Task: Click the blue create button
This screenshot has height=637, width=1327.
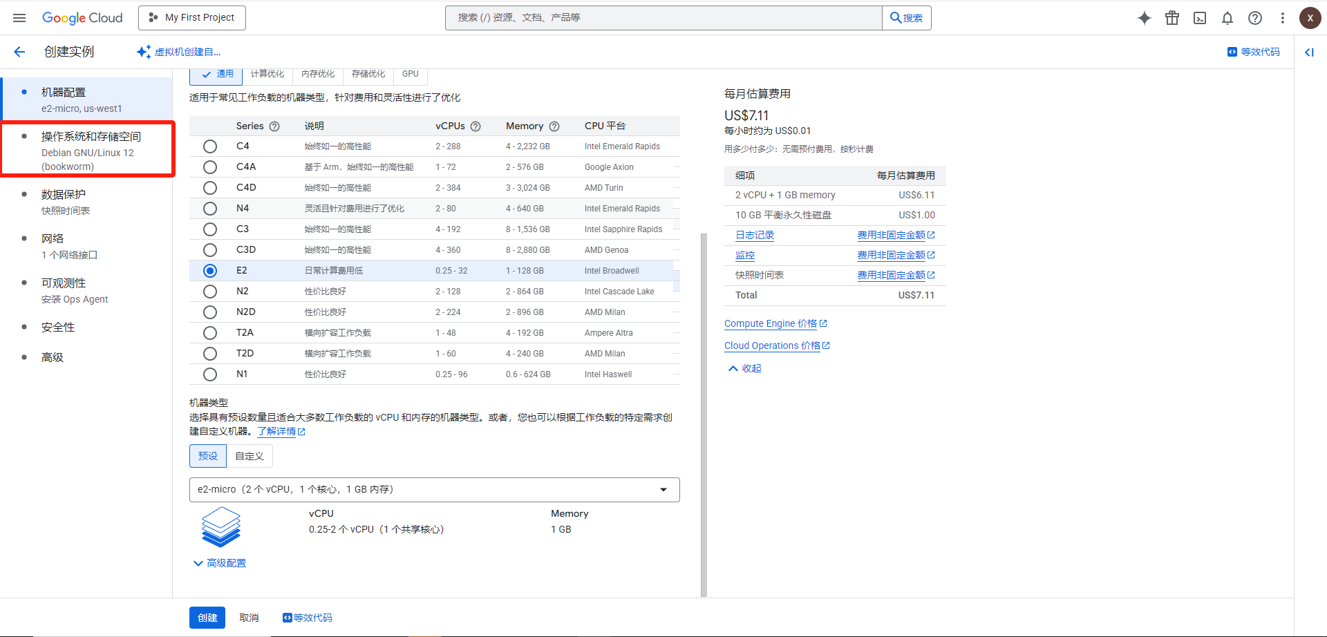Action: [x=207, y=618]
